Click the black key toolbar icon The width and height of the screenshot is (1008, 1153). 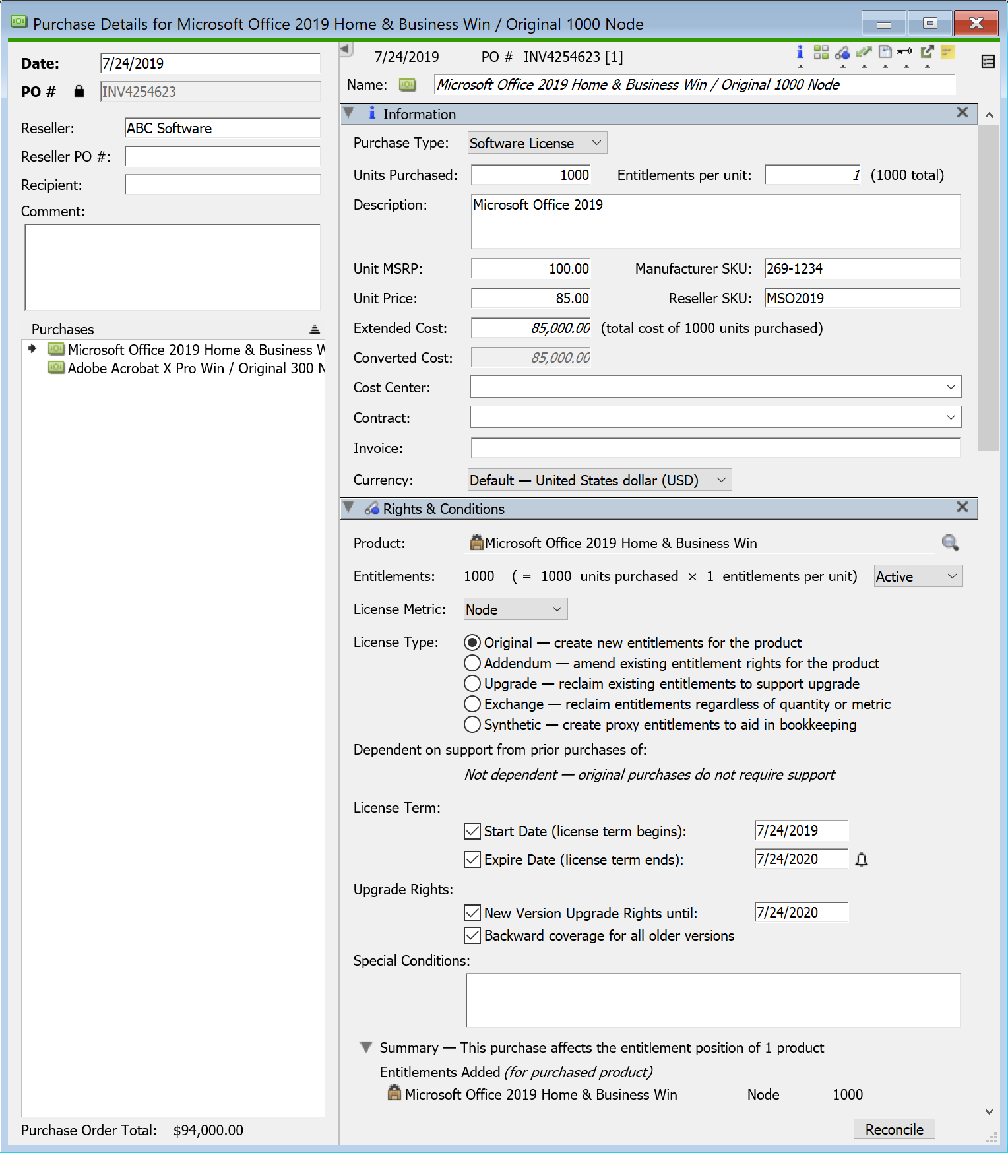point(905,51)
